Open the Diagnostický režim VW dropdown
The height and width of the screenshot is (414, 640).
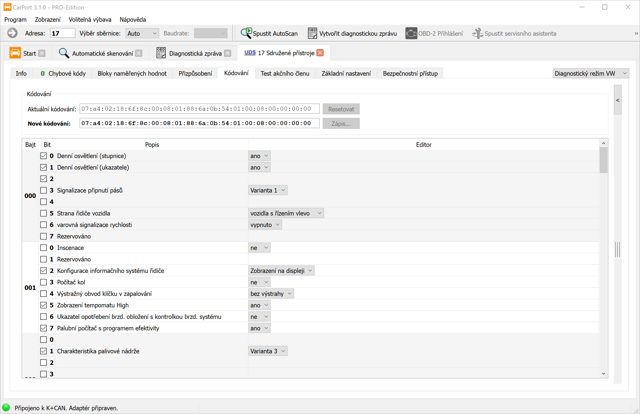tap(591, 73)
